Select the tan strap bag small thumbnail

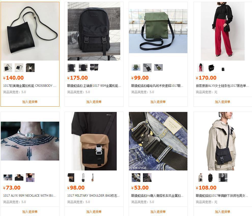(x=93, y=178)
